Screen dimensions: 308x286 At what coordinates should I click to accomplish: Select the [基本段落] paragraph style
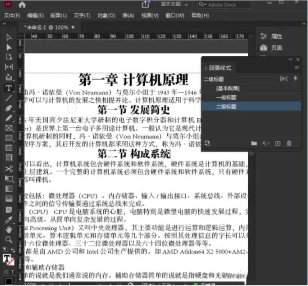click(x=228, y=89)
